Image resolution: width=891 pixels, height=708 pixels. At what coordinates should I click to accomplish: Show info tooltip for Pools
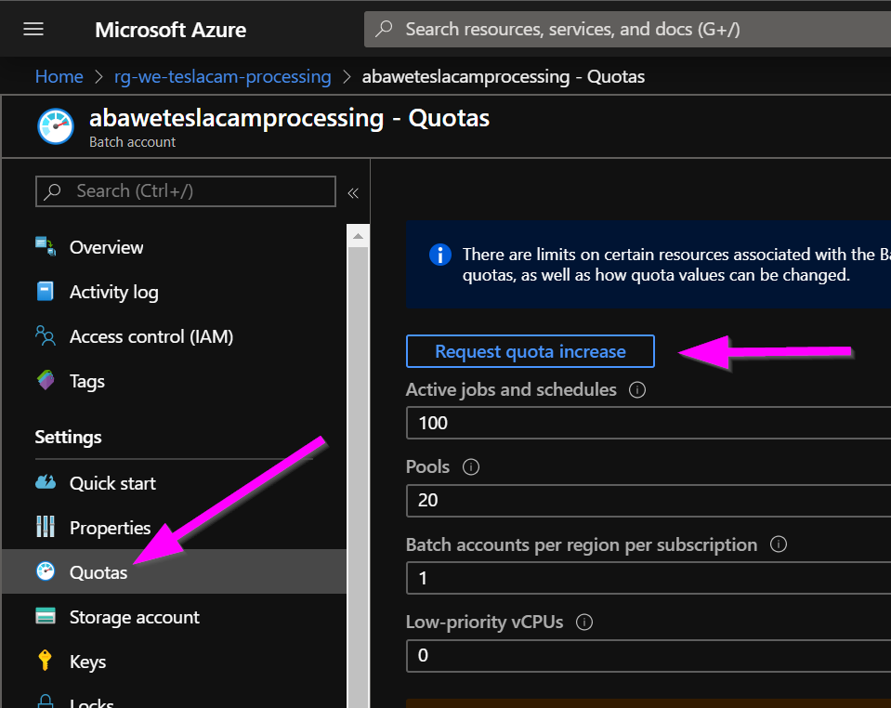point(470,467)
